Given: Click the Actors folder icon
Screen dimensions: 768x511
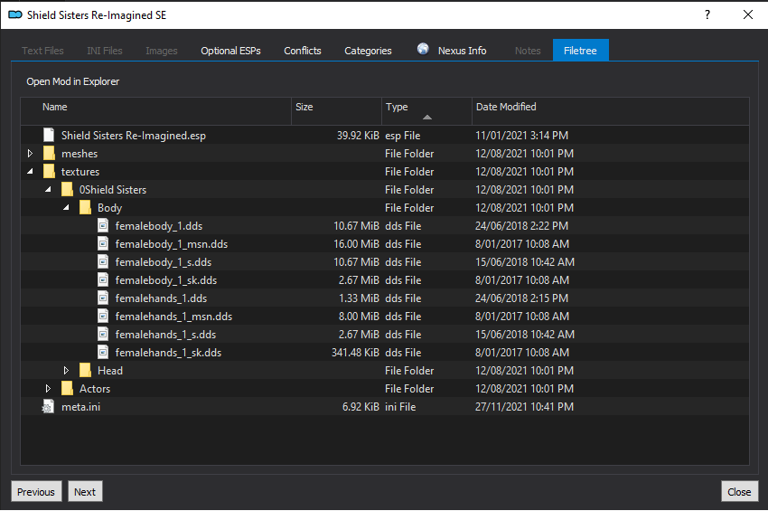Looking at the screenshot, I should point(67,388).
